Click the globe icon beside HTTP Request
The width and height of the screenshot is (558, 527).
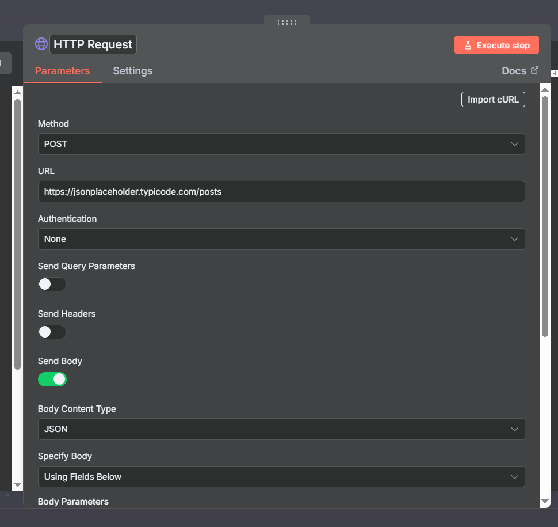coord(41,44)
